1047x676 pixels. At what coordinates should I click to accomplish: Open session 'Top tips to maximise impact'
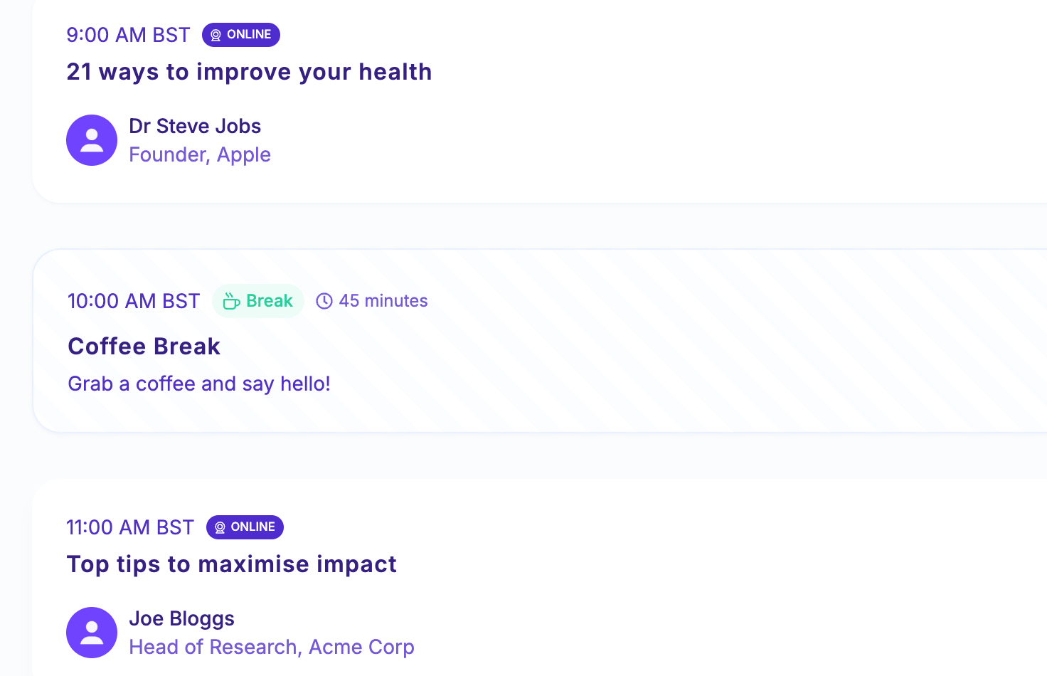pyautogui.click(x=231, y=564)
